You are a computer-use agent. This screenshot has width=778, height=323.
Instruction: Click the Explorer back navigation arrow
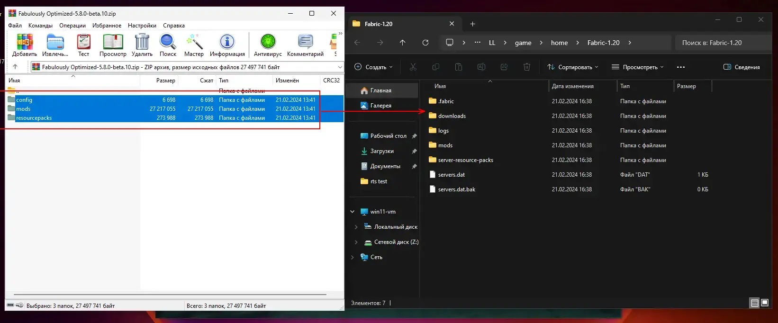[357, 43]
